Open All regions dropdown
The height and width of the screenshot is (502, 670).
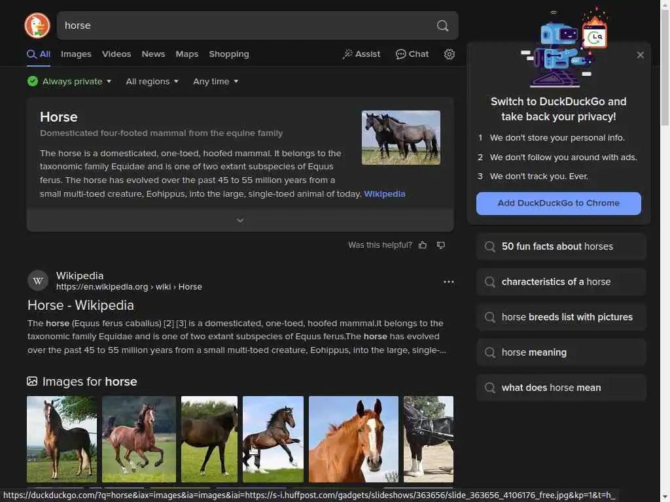(x=152, y=81)
